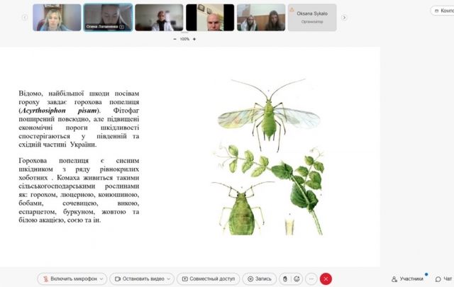Open the Участники participants panel

[x=407, y=279]
